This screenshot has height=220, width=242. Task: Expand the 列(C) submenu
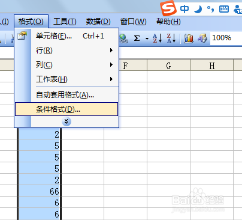[66, 65]
